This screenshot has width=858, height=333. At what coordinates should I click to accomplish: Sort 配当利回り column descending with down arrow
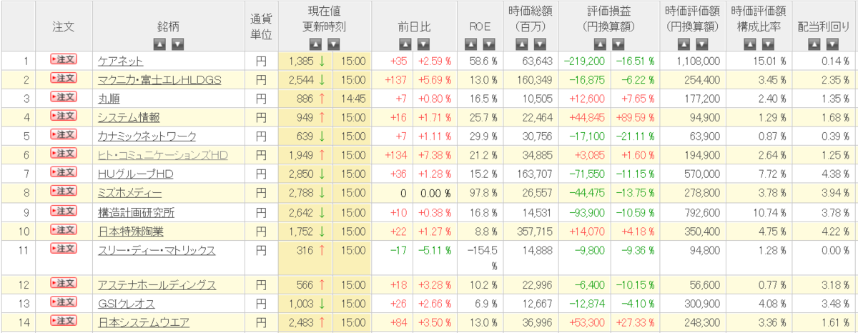click(832, 44)
